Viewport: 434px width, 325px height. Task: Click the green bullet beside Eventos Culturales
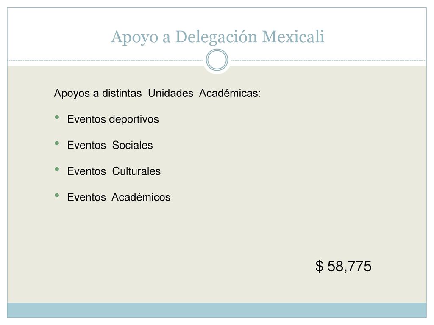tap(57, 169)
